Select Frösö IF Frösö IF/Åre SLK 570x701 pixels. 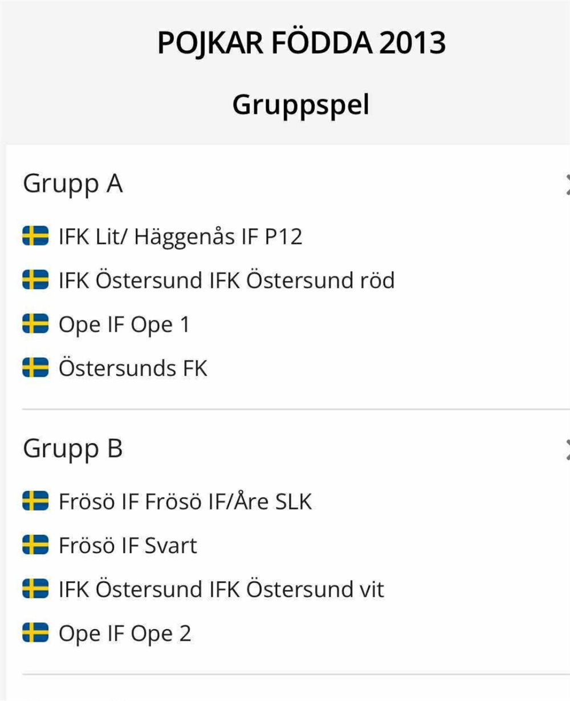pyautogui.click(x=185, y=502)
